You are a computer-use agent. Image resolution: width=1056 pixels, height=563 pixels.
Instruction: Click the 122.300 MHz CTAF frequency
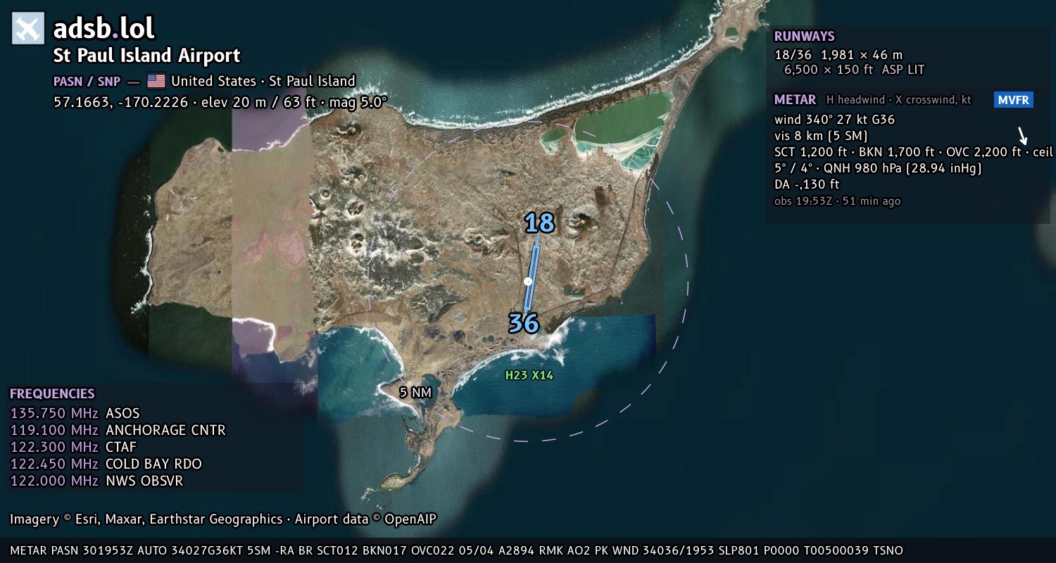73,447
